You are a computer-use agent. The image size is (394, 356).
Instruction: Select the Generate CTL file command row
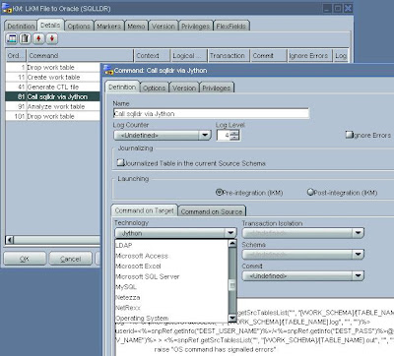tap(52, 87)
